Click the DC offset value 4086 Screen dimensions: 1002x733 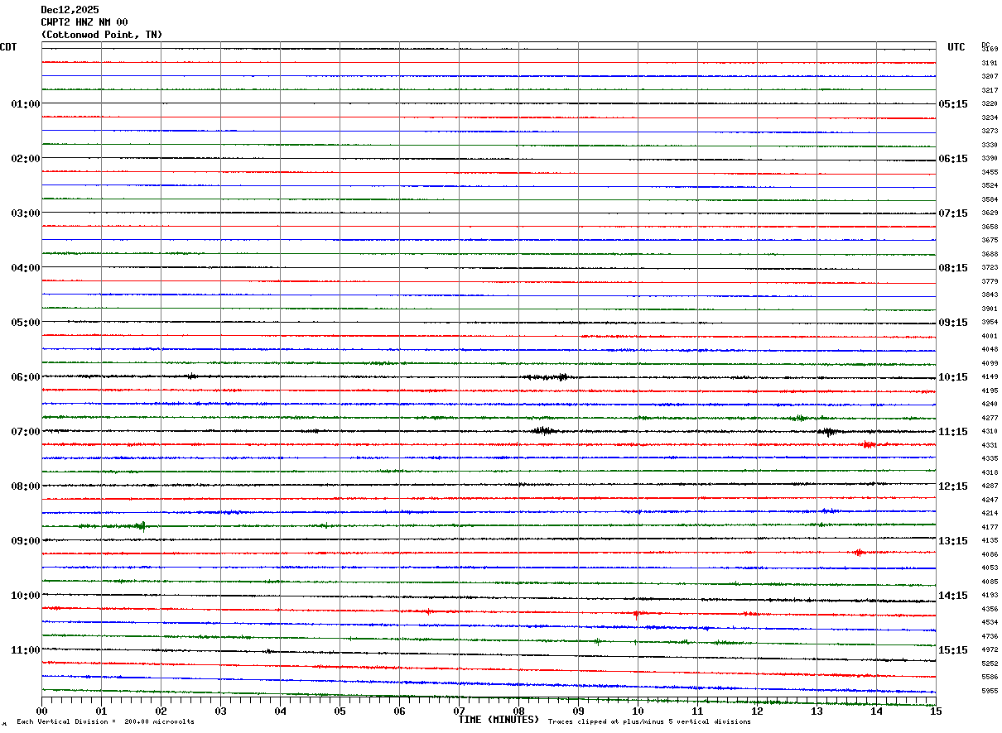(x=990, y=554)
